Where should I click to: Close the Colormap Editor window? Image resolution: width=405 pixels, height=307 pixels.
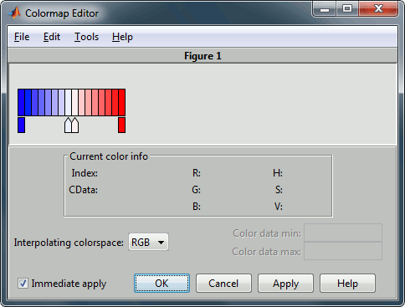pos(378,9)
